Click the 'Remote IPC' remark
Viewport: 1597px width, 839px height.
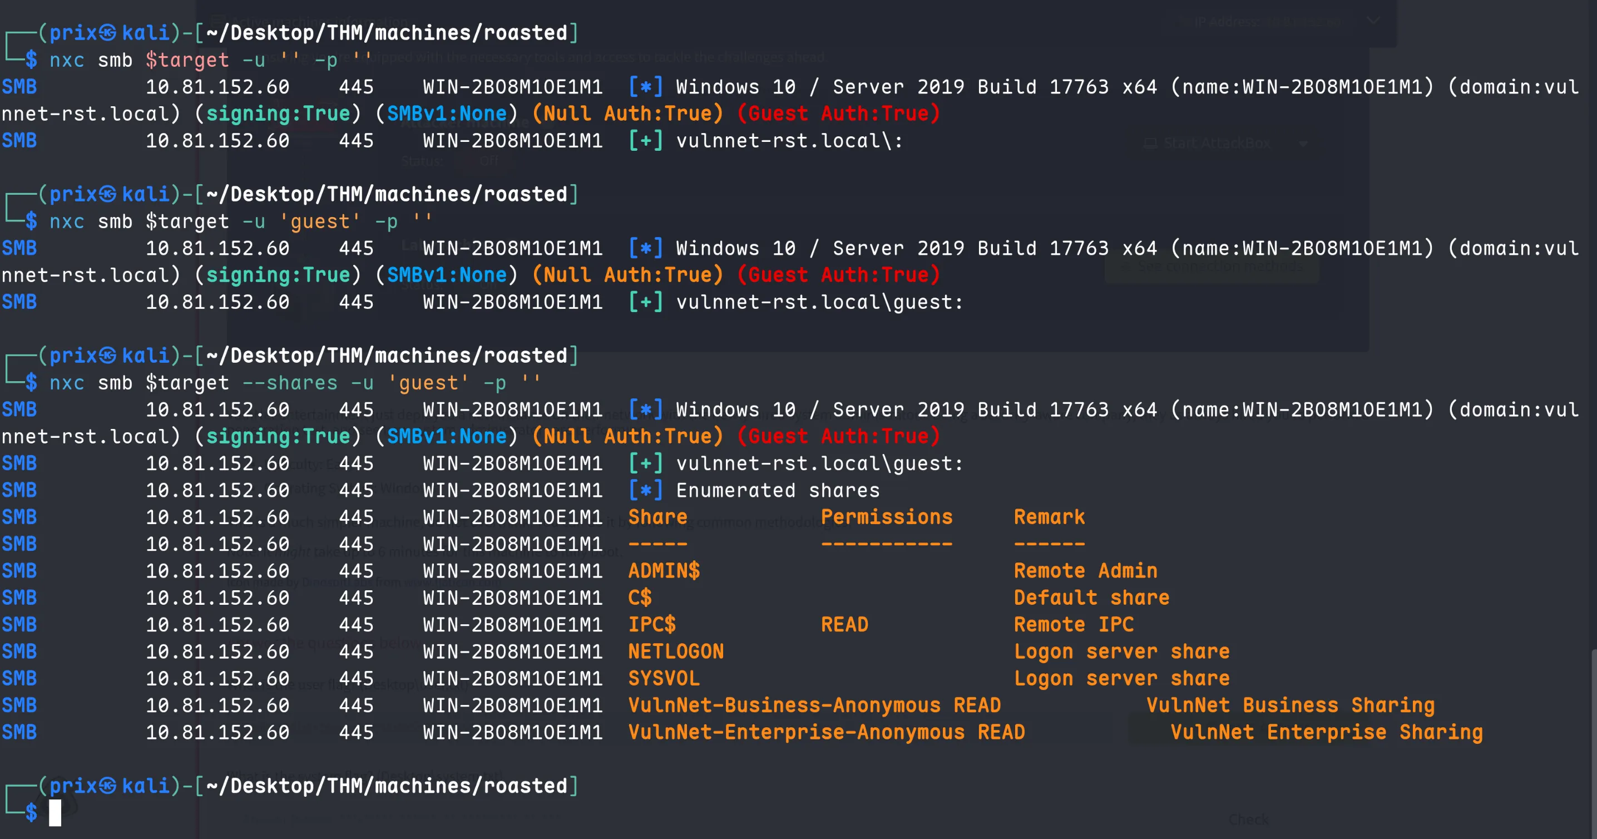[1074, 624]
